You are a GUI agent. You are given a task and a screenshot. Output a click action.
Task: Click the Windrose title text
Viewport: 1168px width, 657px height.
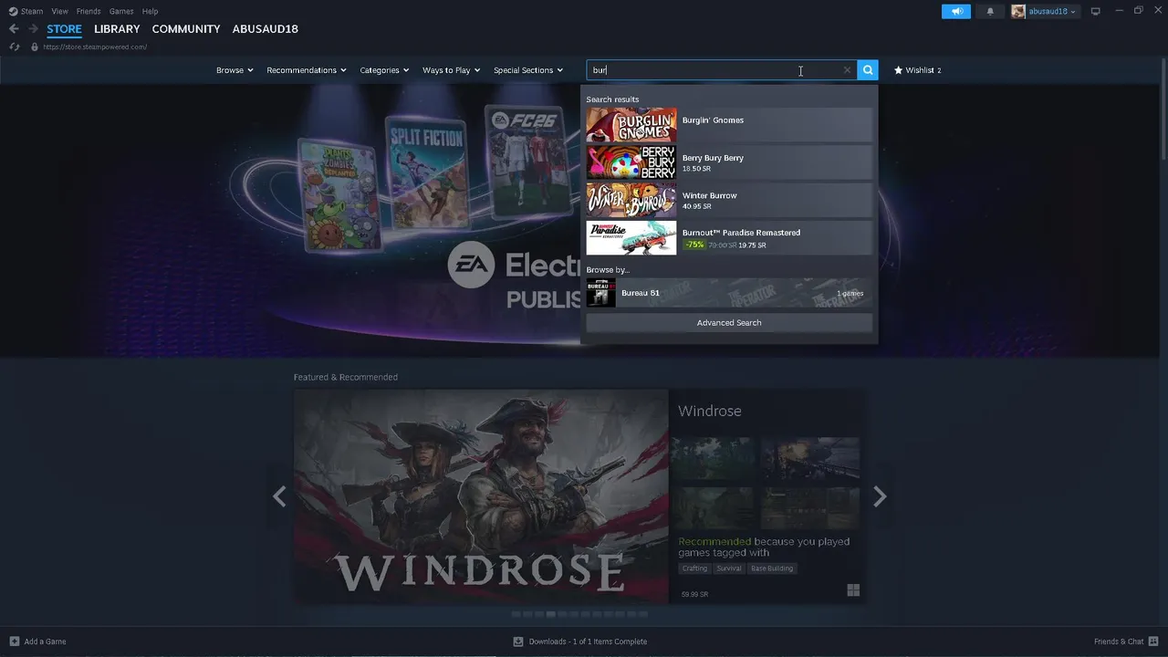point(709,412)
